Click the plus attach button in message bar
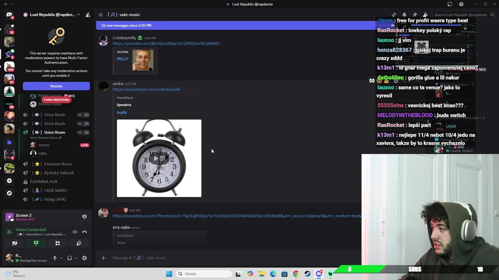The width and height of the screenshot is (499, 280). click(x=103, y=258)
